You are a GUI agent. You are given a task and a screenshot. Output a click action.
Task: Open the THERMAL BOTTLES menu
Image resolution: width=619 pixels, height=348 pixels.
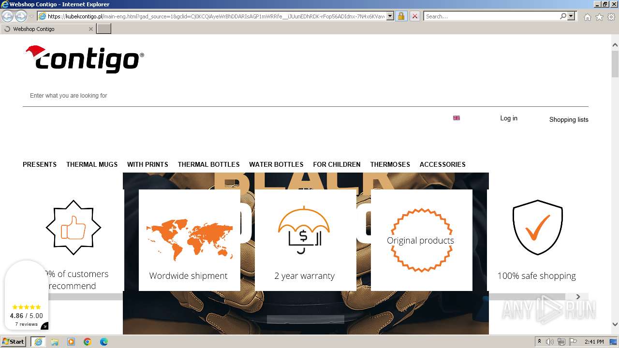(208, 164)
